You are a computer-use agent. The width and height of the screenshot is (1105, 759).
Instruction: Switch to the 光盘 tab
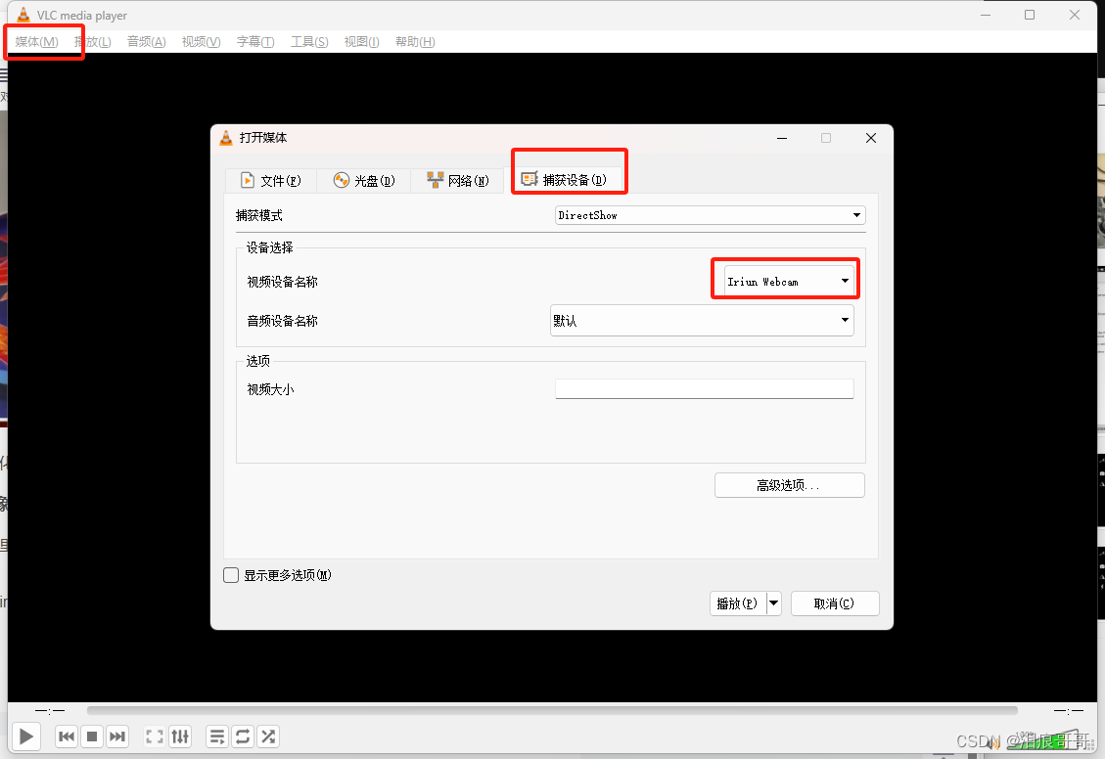364,181
